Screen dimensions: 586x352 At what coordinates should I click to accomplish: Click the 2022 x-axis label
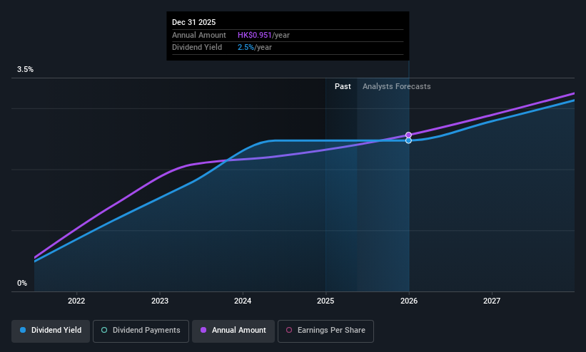click(76, 301)
